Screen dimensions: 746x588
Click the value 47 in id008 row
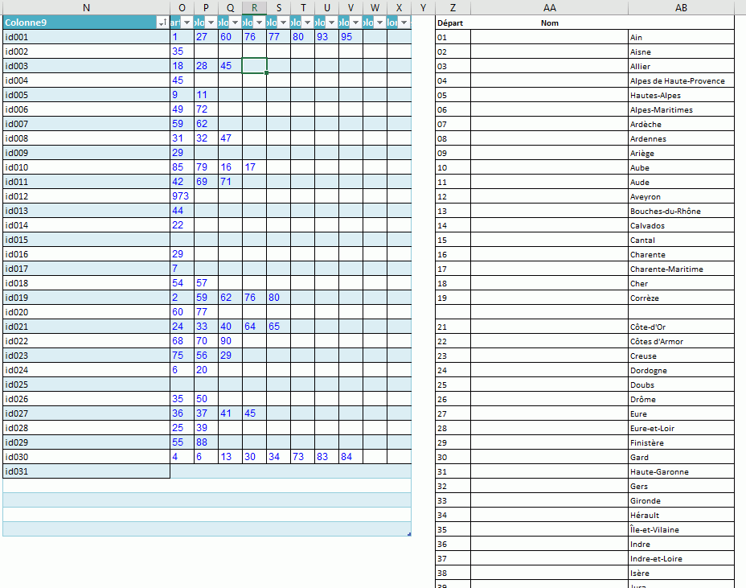230,138
